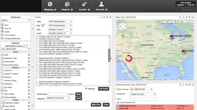Click Delete in the Dashboard panel
This screenshot has width=197, height=110.
pyautogui.click(x=7, y=32)
